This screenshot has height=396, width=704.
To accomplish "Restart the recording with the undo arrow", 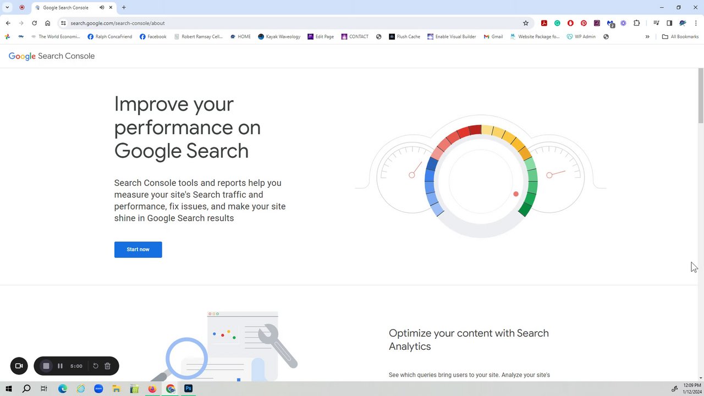I will (96, 366).
